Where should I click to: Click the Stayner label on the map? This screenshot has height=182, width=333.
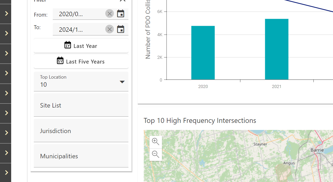[260, 144]
